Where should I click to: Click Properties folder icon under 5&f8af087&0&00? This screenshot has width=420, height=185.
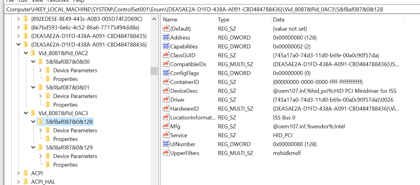point(48,79)
